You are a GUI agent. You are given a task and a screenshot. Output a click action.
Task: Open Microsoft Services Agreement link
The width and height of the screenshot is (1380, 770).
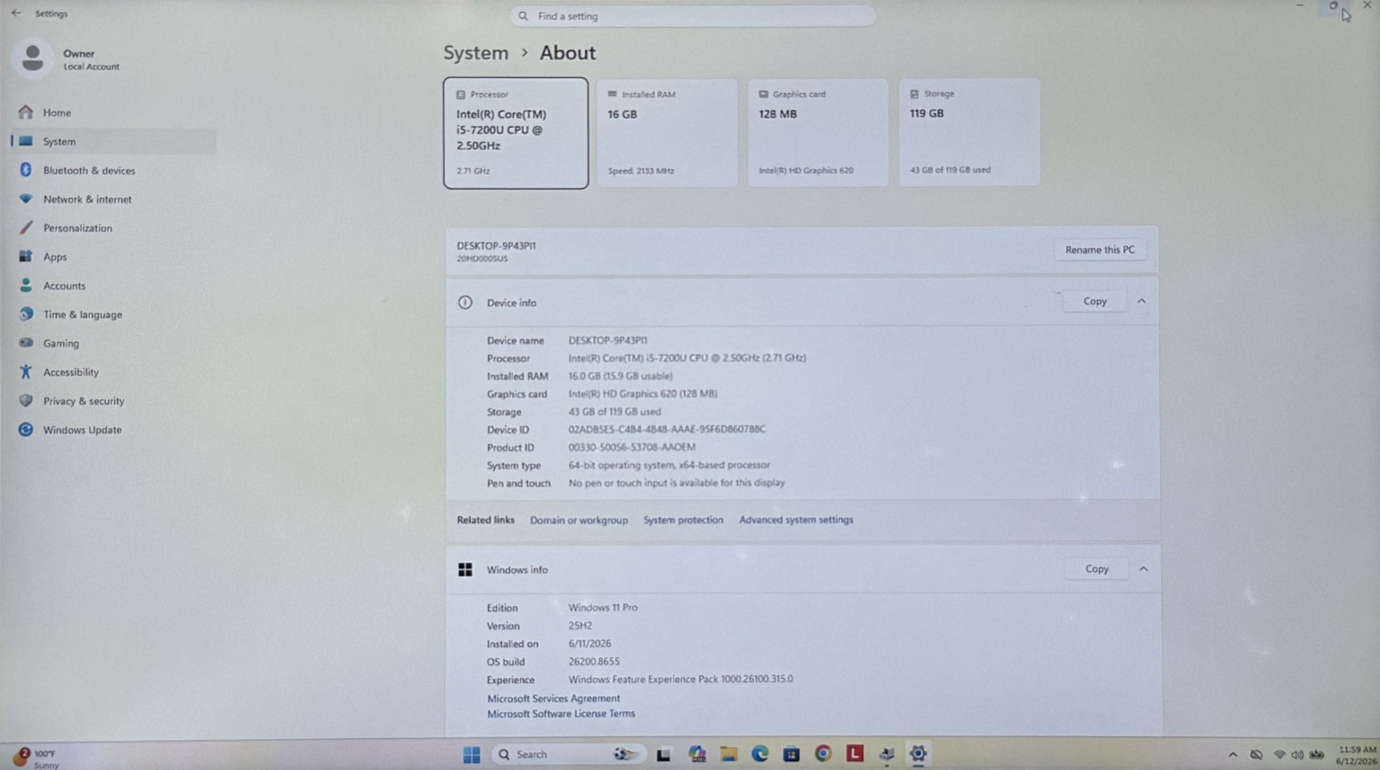pos(553,698)
